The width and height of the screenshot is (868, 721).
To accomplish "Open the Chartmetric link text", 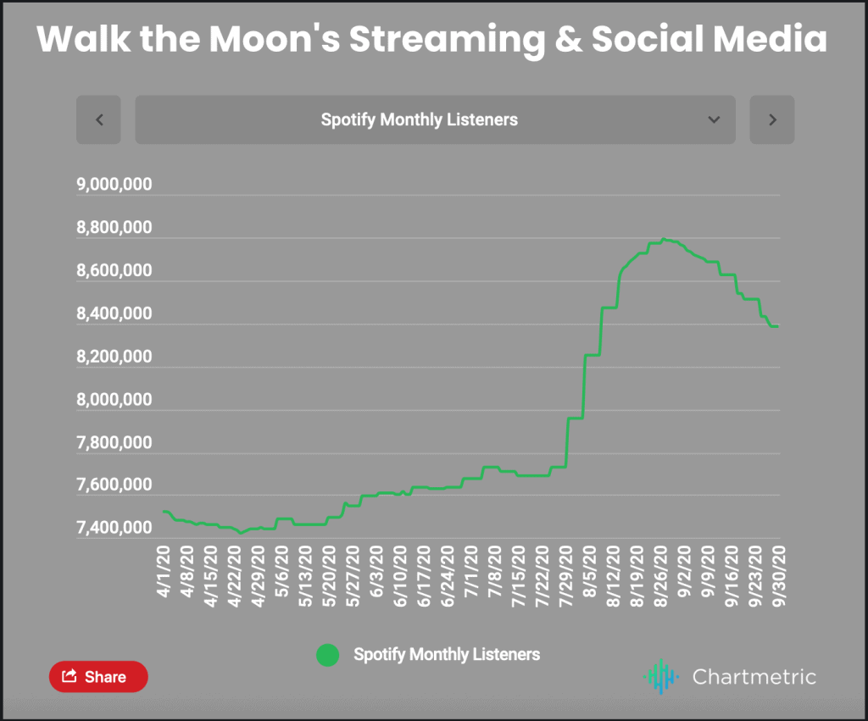I will click(754, 677).
